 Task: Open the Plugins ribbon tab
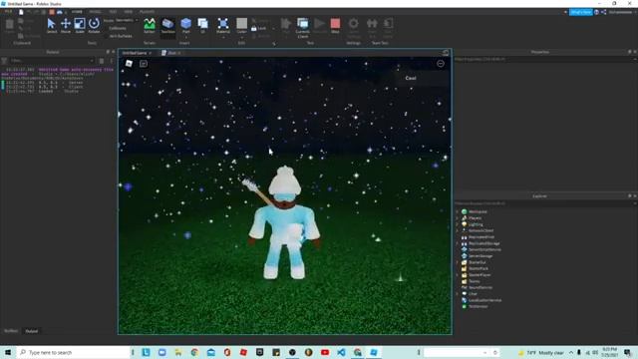point(147,12)
